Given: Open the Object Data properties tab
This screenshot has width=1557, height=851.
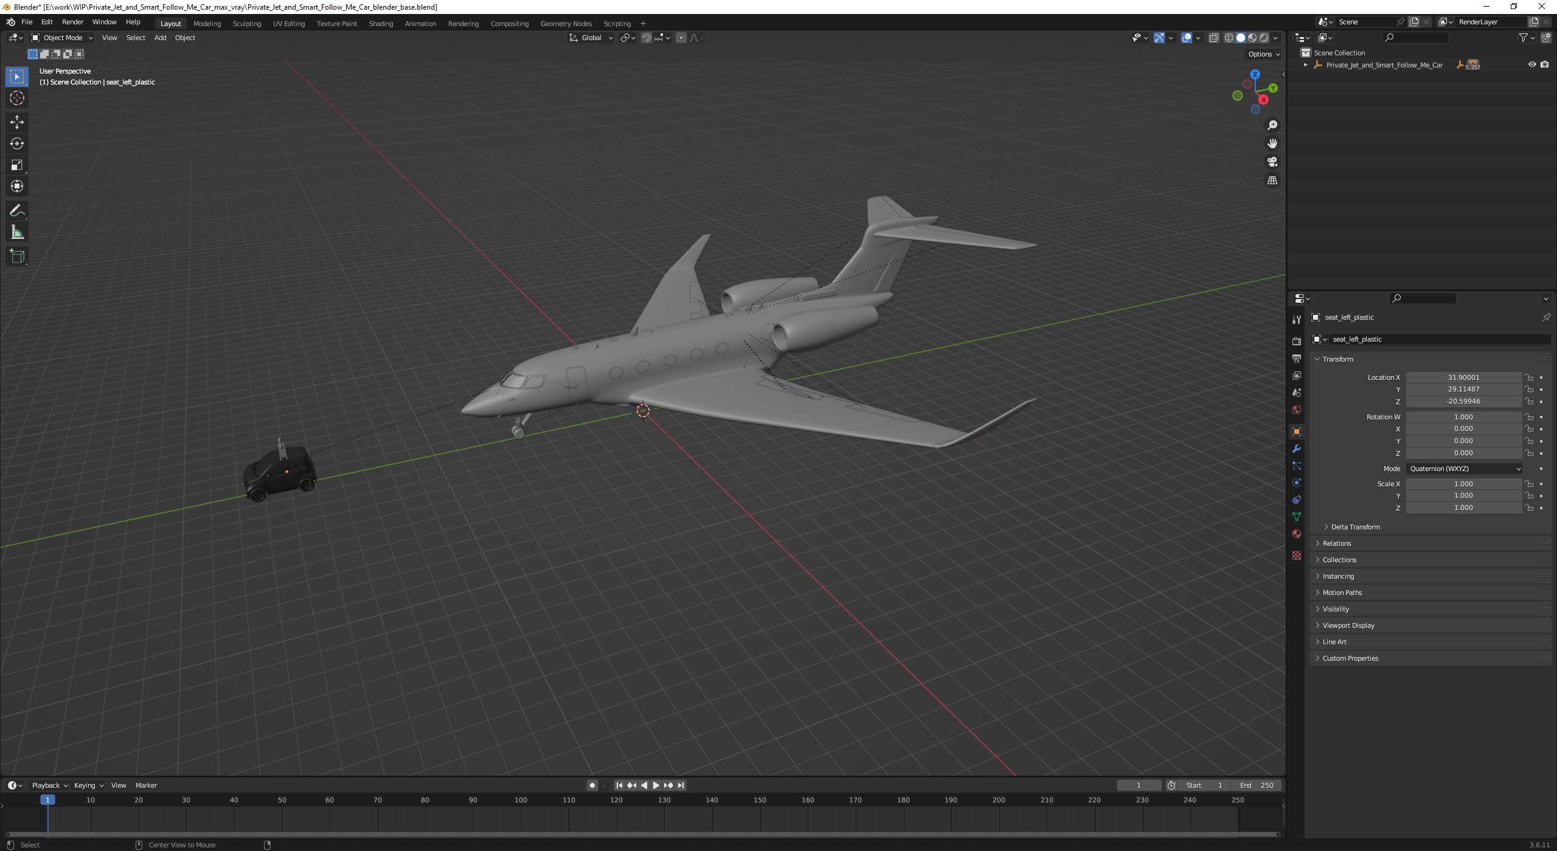Looking at the screenshot, I should 1297,517.
